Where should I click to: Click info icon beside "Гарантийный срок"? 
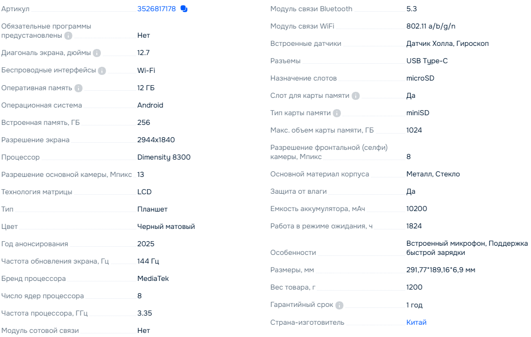point(339,305)
